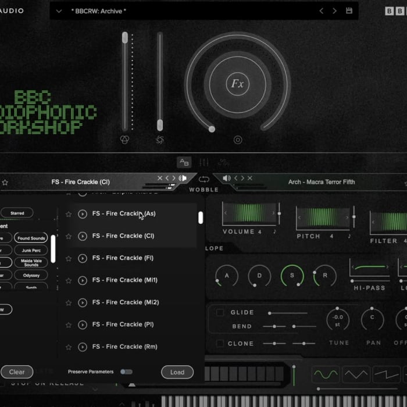This screenshot has height=407, width=407.
Task: Star FS - Fire Crackle (As)
Action: point(69,214)
